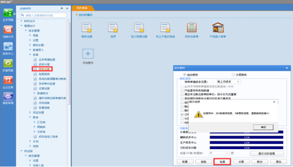Open 报表中心 sidebar icon

pos(8,47)
